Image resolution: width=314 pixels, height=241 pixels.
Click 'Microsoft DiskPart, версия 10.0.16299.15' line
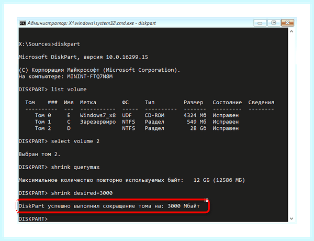coord(83,57)
